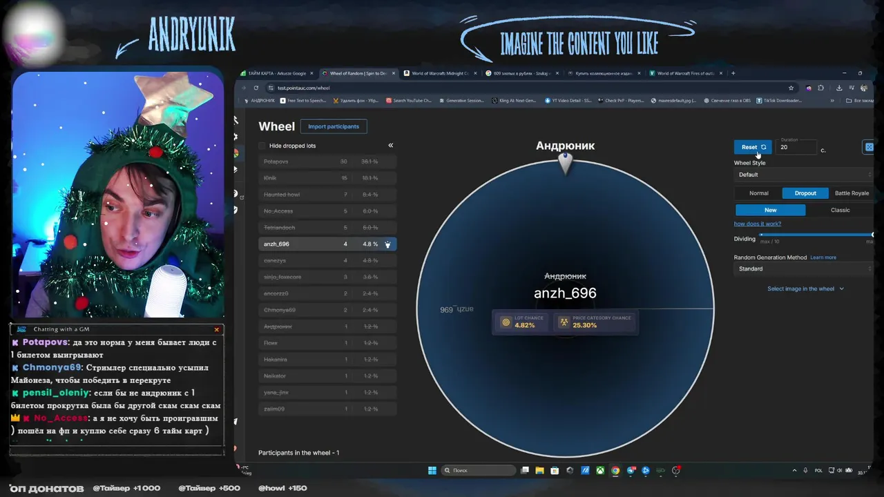This screenshot has width=884, height=497.
Task: Select the Dropout wheel mode
Action: pos(805,193)
